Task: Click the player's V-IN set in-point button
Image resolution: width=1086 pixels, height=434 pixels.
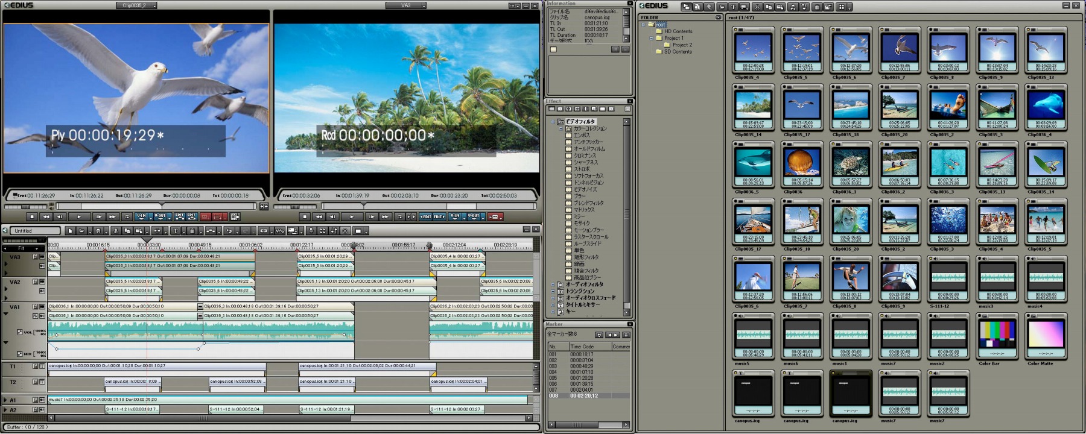Action: 141,216
